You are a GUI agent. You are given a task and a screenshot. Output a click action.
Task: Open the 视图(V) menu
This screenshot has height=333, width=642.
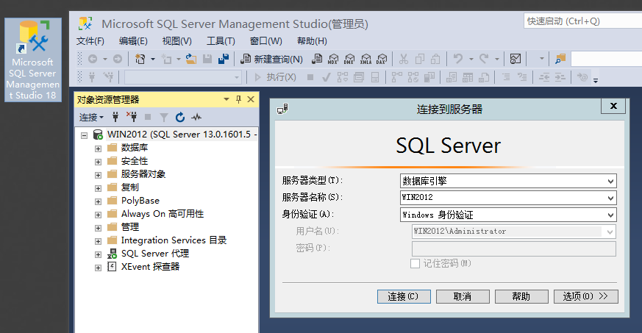[176, 41]
